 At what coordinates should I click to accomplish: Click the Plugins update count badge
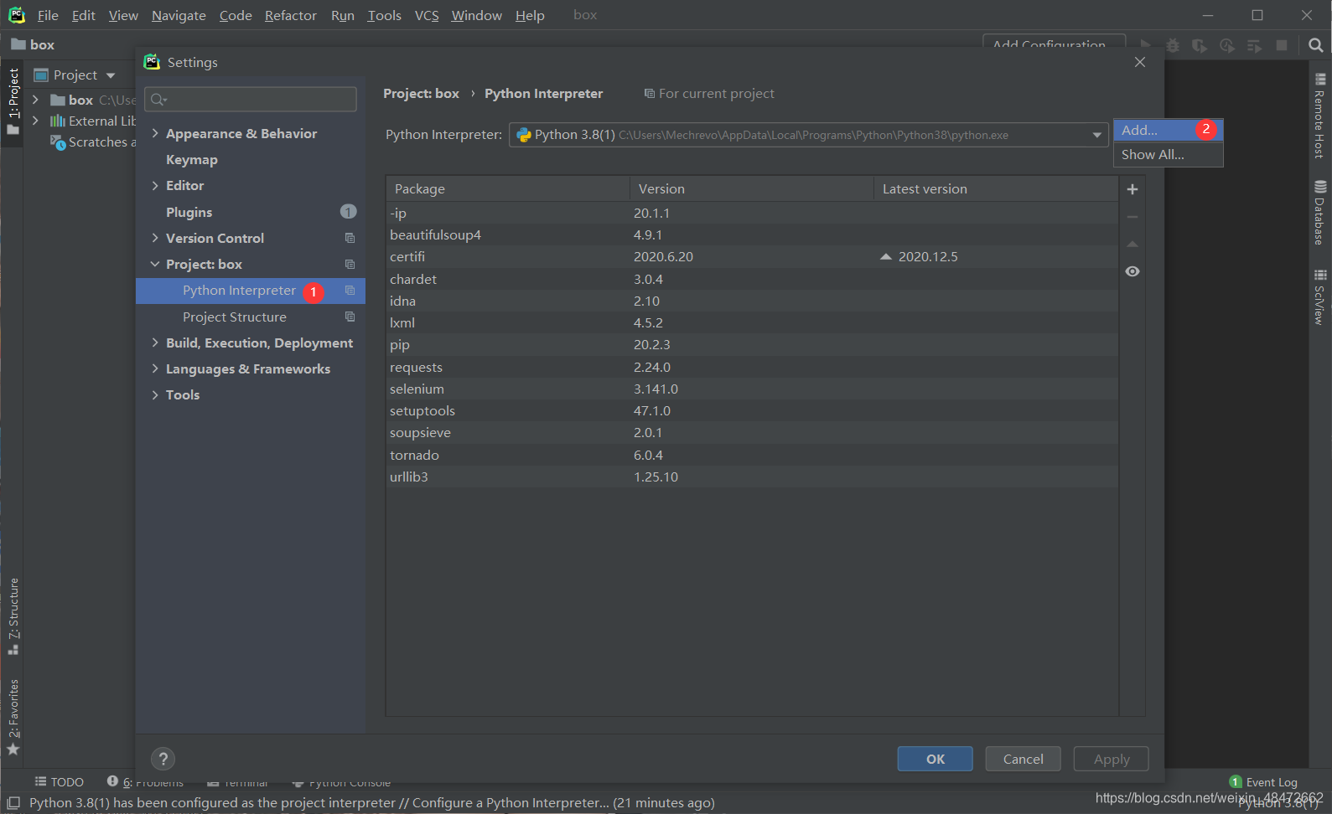coord(349,212)
